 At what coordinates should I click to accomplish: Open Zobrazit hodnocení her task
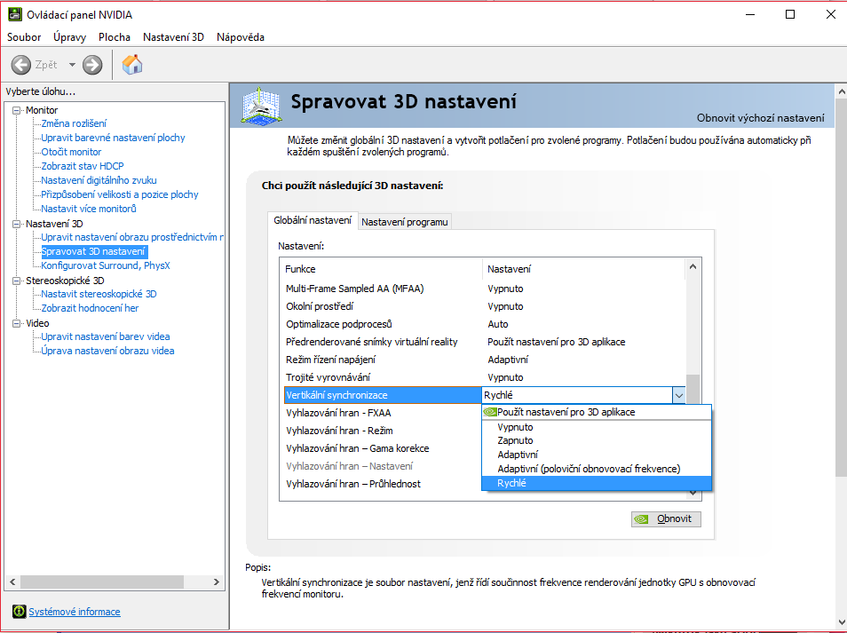click(x=90, y=308)
